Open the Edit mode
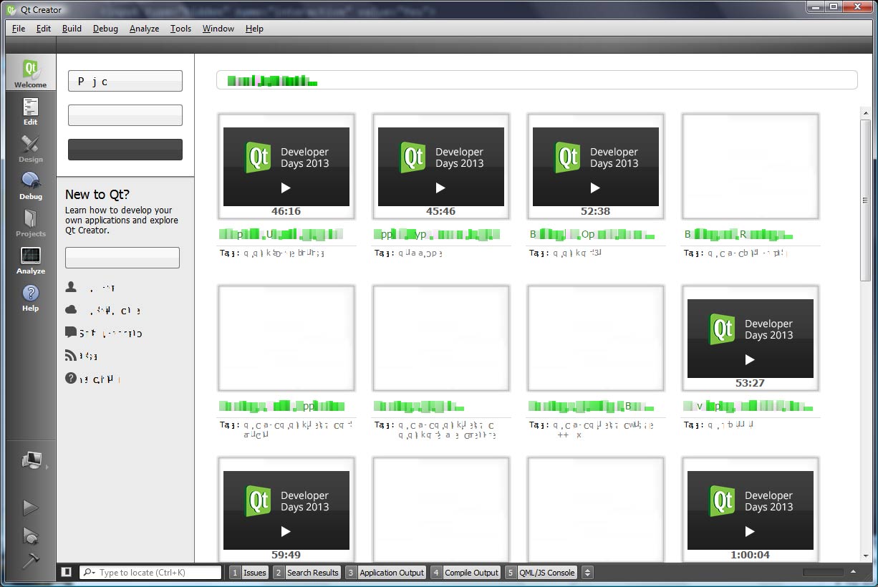 pos(31,111)
